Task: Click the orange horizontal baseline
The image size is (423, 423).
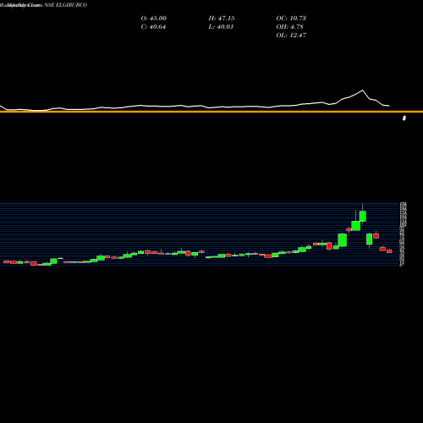Action: (211, 112)
